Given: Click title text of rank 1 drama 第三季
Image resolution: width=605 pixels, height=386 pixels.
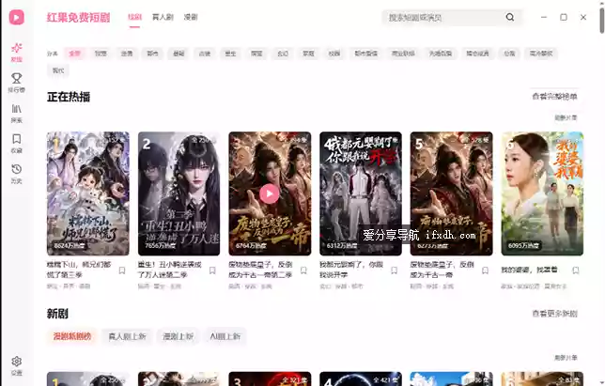Looking at the screenshot, I should coord(79,270).
